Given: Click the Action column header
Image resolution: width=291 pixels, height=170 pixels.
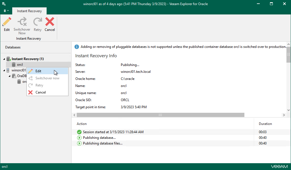Looking at the screenshot, I should coord(82,124).
